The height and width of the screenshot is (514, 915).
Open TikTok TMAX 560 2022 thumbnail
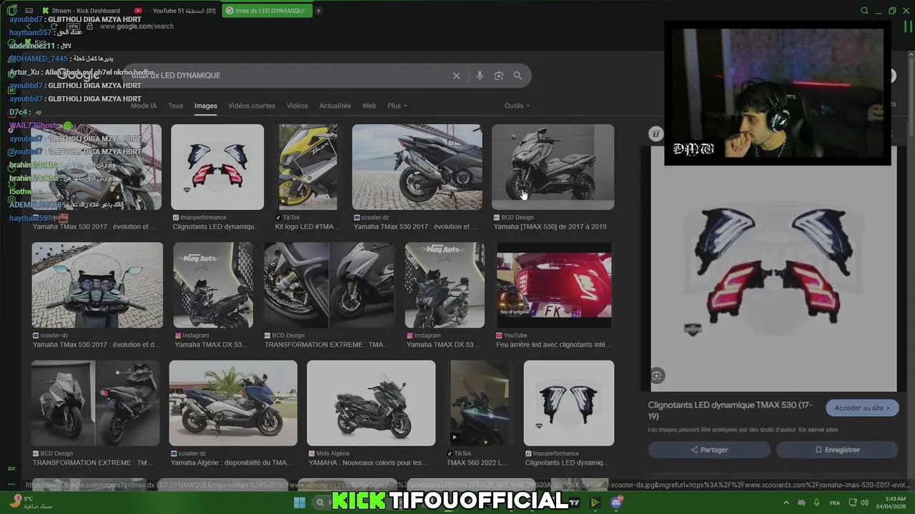tap(480, 403)
